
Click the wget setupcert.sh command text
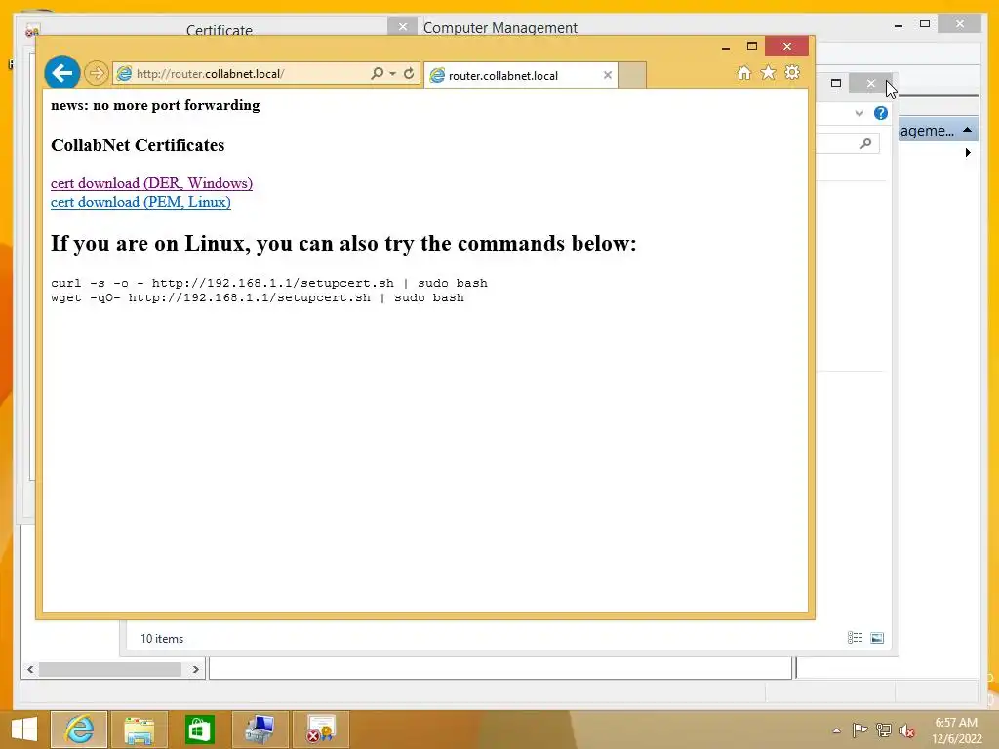coord(258,297)
